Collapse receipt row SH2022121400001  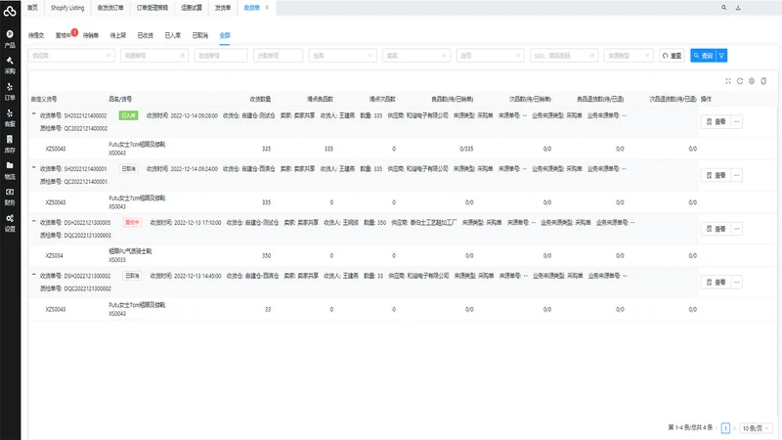click(34, 167)
